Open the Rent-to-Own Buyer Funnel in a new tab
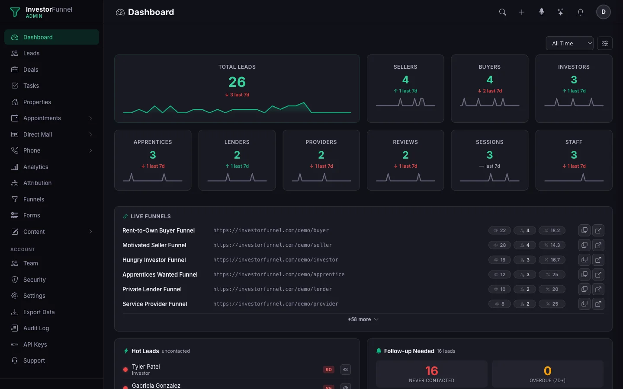The width and height of the screenshot is (623, 389). point(598,230)
